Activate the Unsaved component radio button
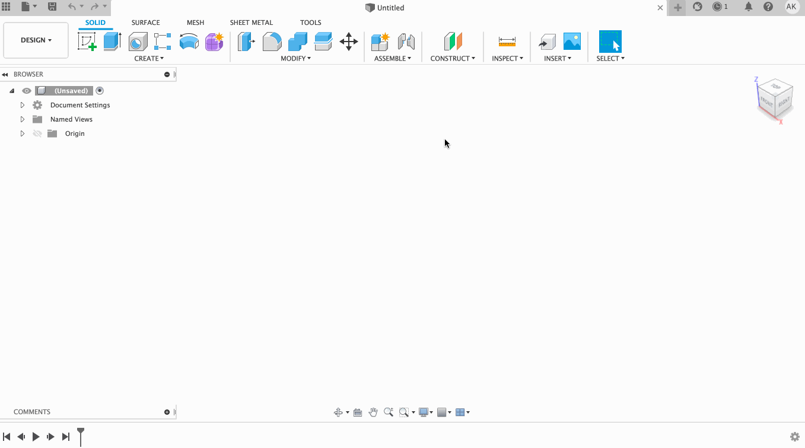 tap(100, 91)
